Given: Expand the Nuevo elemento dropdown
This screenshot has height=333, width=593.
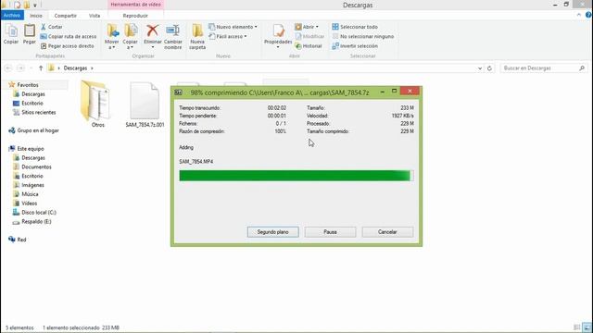Looking at the screenshot, I should pos(233,27).
